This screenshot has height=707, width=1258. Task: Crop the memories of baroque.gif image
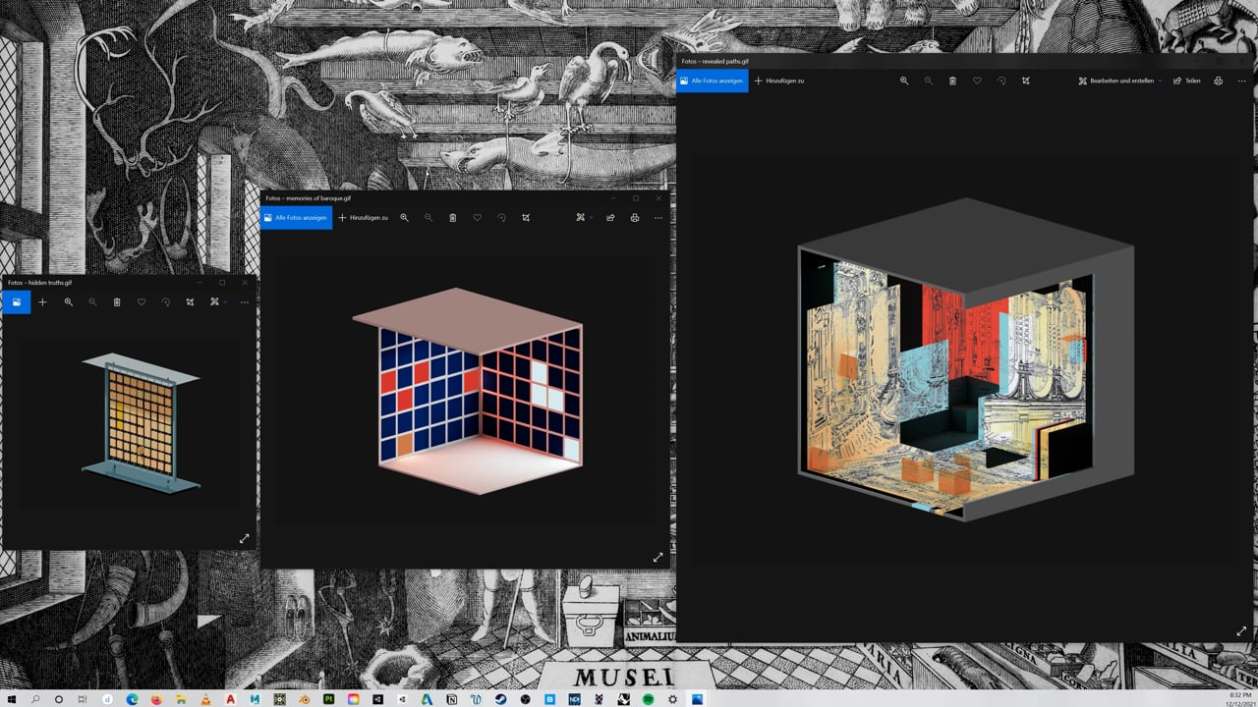[x=526, y=217]
